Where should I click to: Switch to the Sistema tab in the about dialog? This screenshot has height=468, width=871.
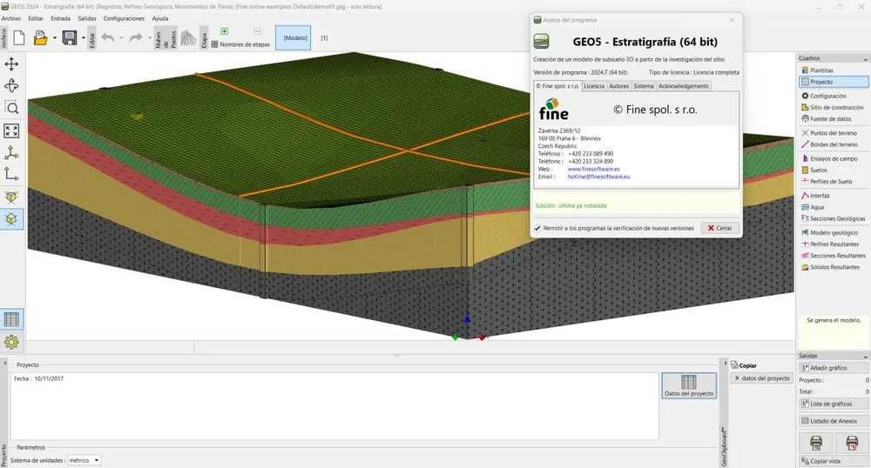pyautogui.click(x=644, y=86)
